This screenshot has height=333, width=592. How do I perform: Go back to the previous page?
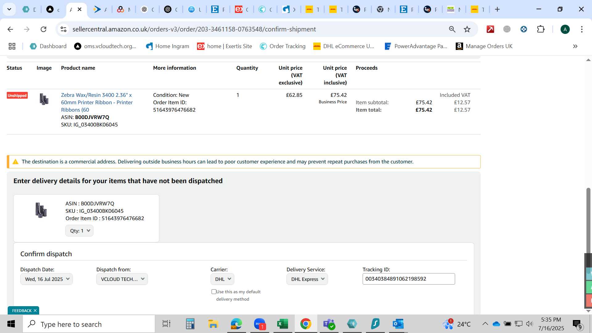[10, 29]
